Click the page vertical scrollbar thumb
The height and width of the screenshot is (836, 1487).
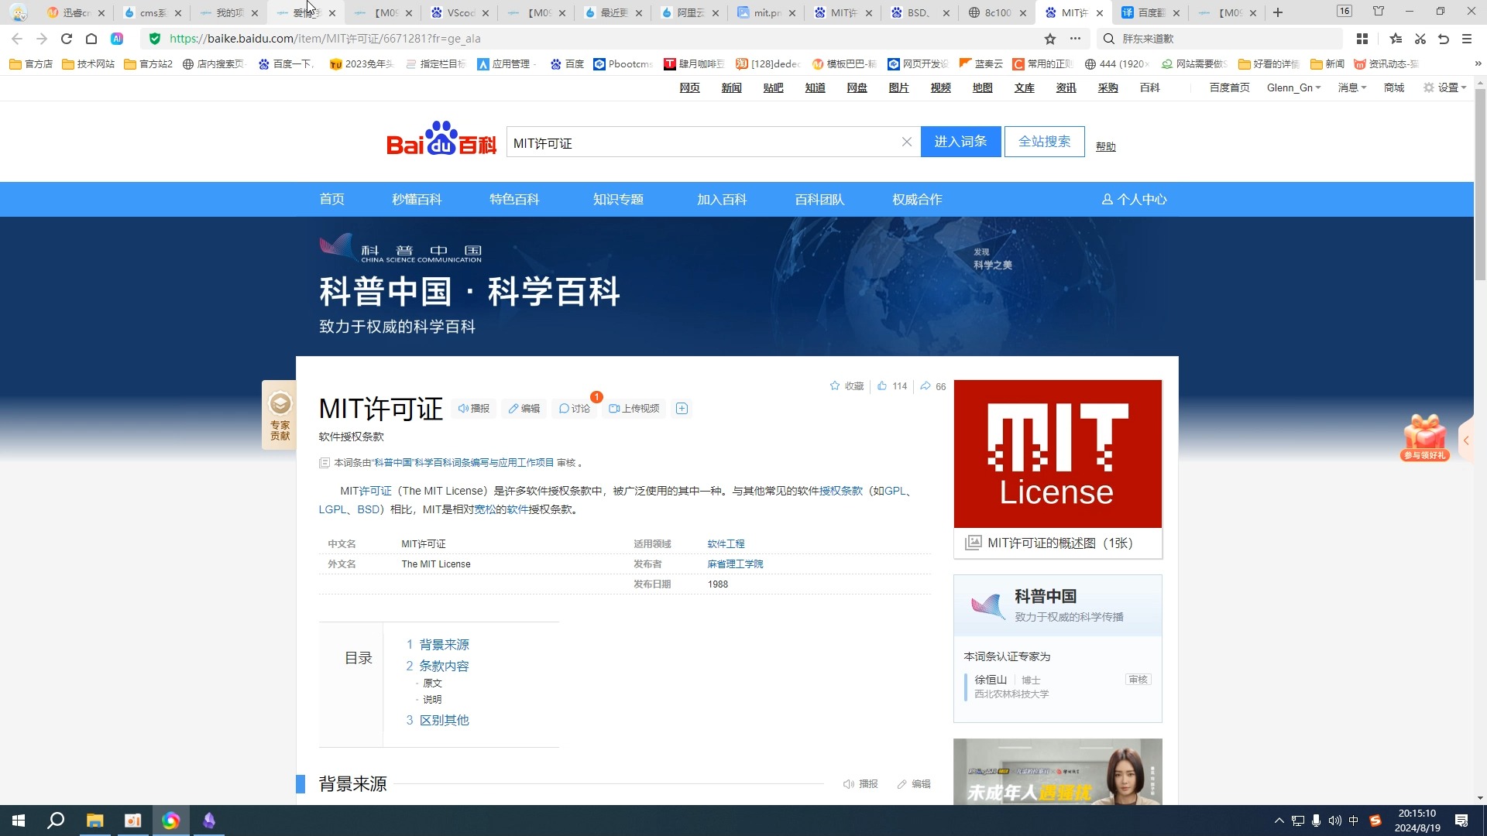[x=1480, y=184]
